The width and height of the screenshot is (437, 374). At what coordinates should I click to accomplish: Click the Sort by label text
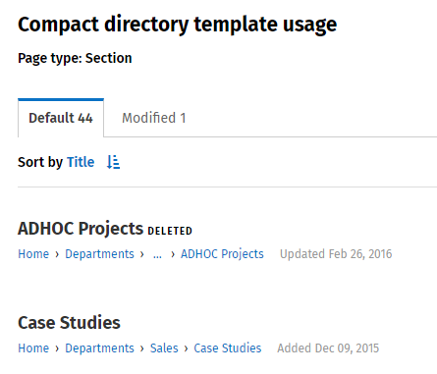point(40,162)
